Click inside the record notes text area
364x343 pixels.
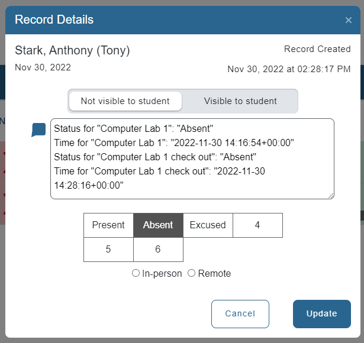click(192, 158)
